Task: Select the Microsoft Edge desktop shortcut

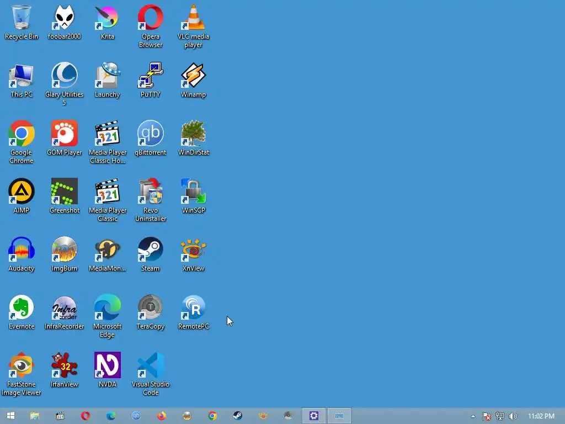Action: click(x=108, y=316)
